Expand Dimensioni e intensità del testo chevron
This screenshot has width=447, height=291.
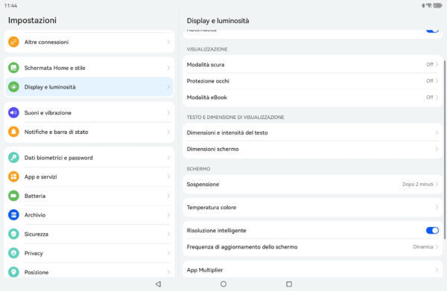[437, 132]
